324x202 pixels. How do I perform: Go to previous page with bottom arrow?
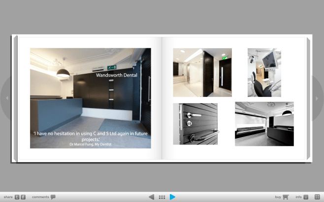pyautogui.click(x=152, y=197)
